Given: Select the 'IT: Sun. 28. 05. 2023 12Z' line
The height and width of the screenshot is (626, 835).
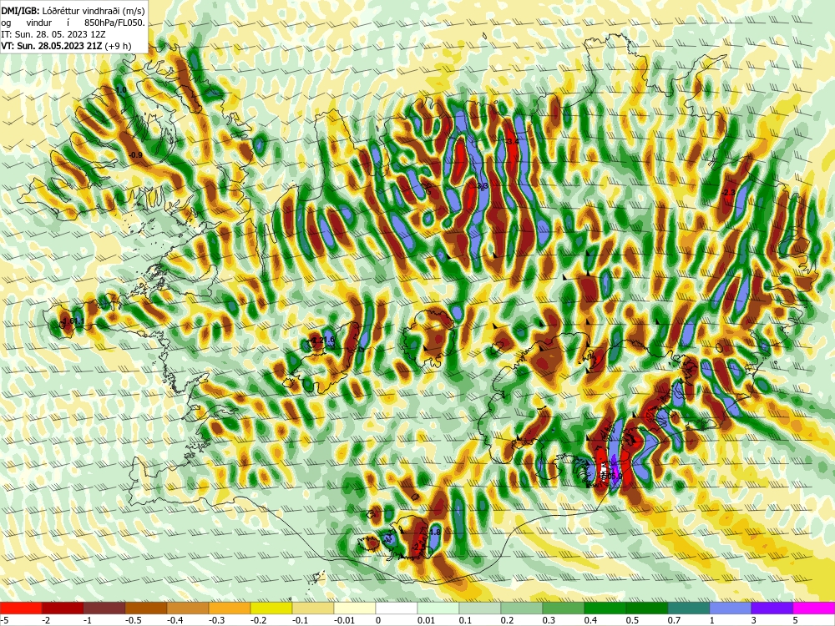Looking at the screenshot, I should click(53, 34).
